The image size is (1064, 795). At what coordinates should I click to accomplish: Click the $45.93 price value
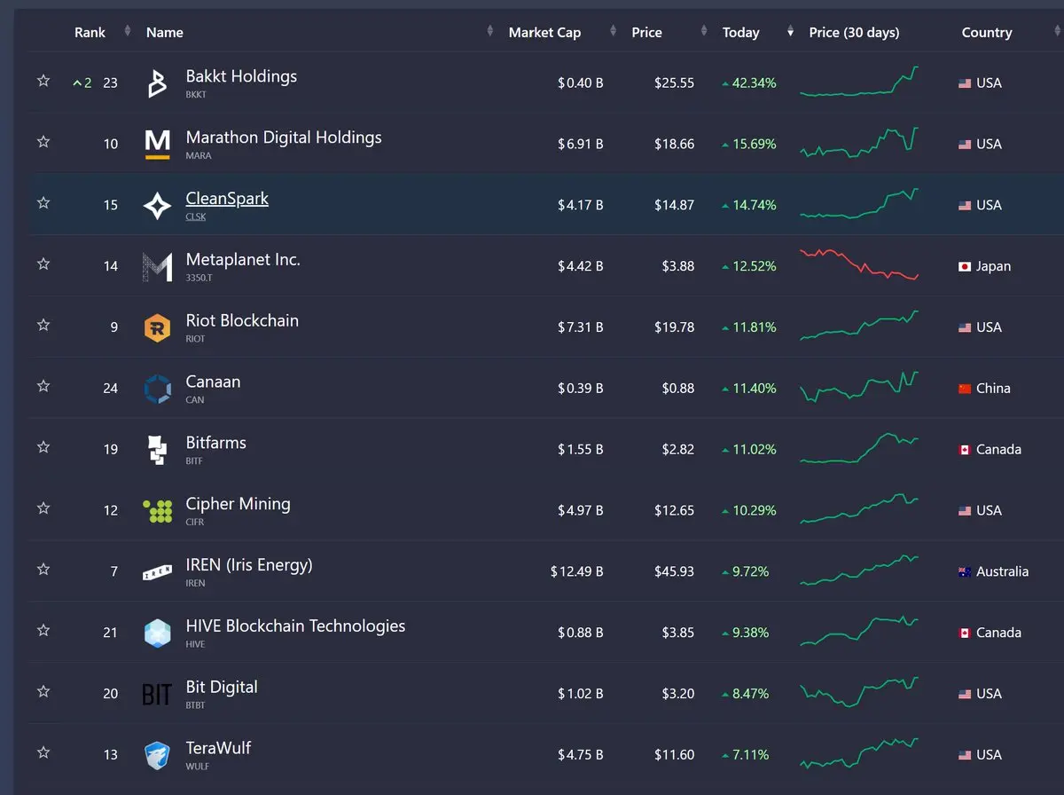point(674,572)
